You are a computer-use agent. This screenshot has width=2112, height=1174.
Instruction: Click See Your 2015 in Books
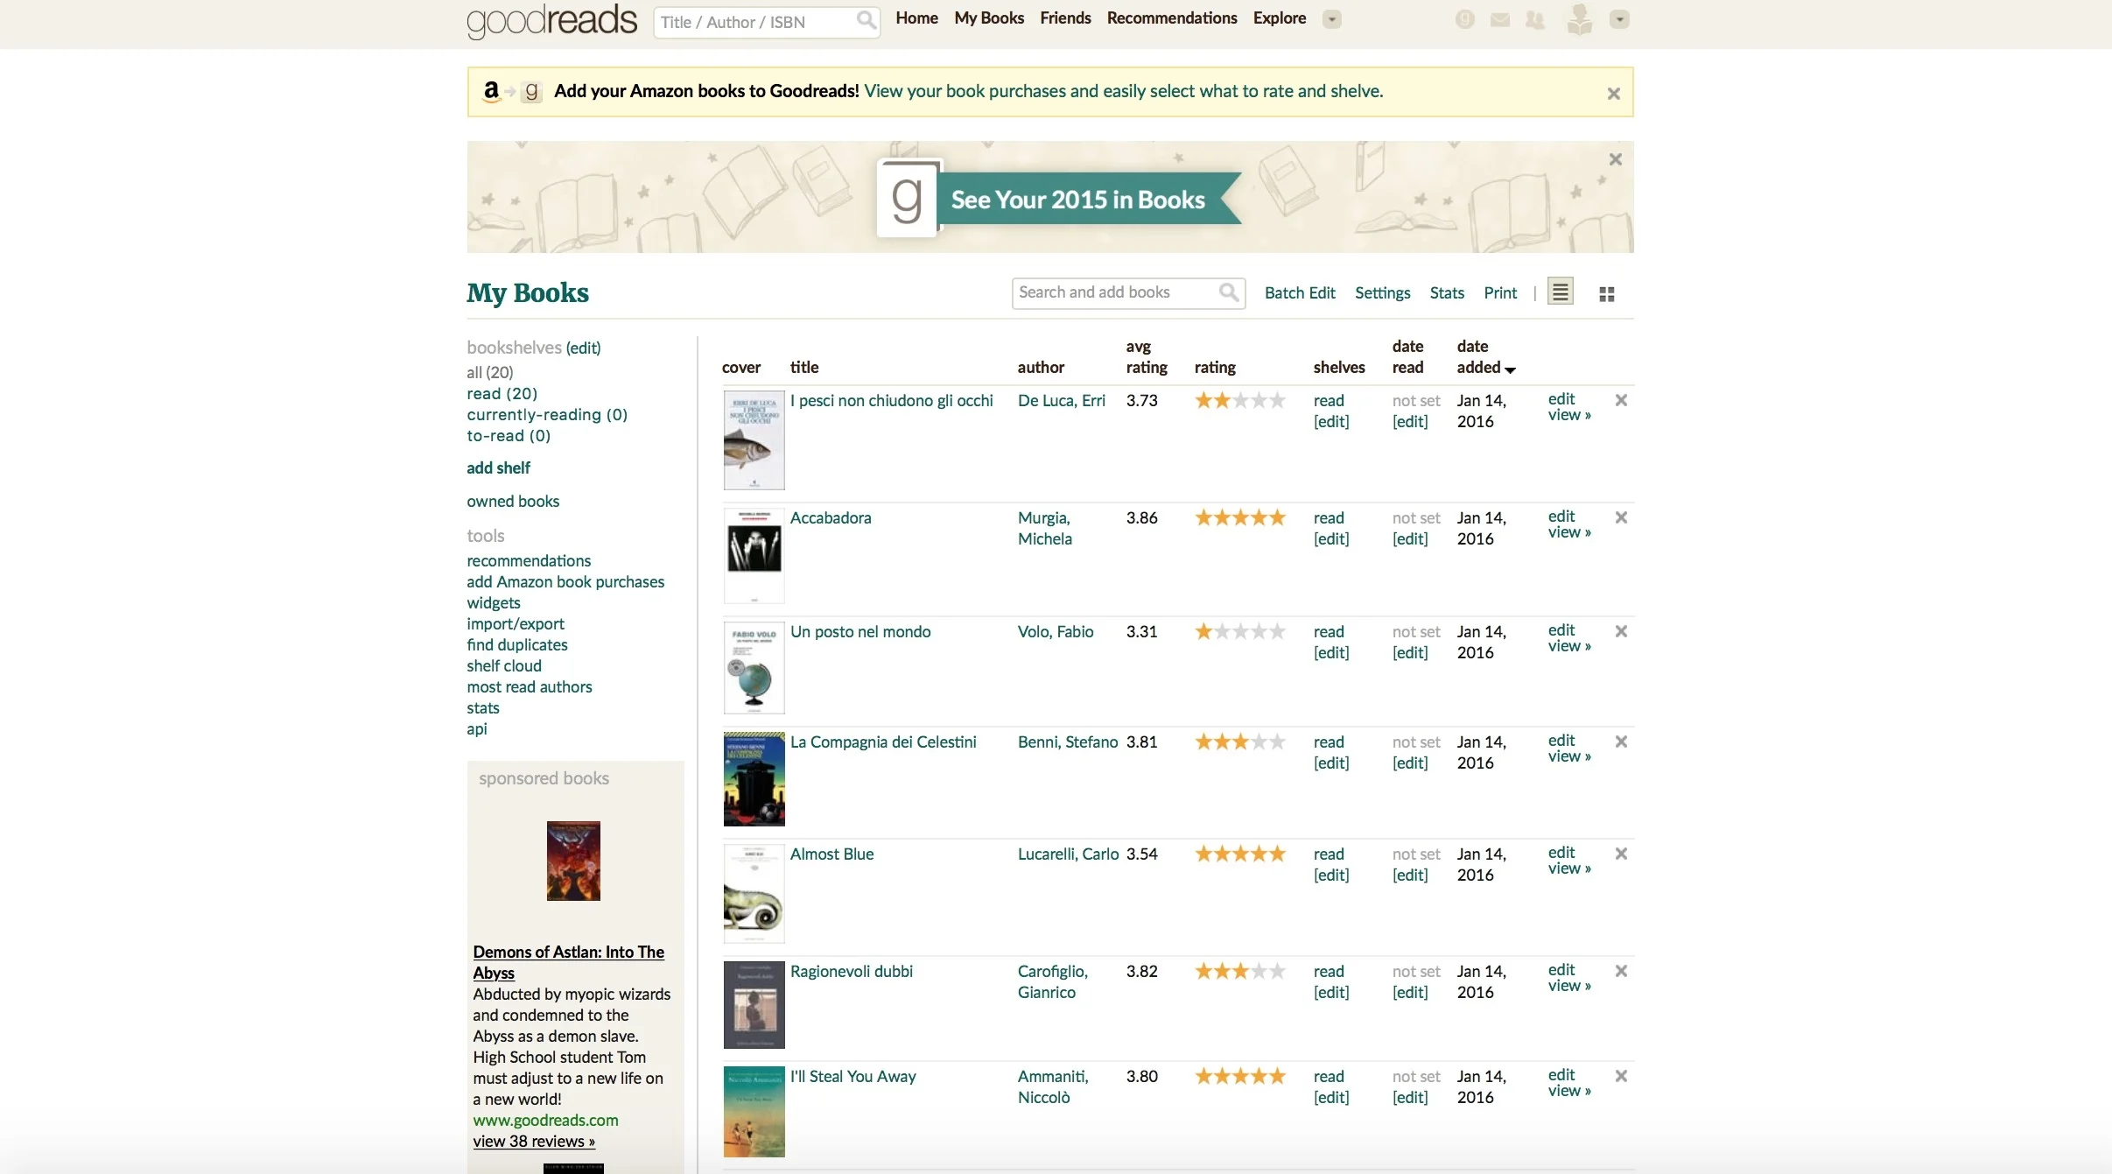pos(1078,200)
